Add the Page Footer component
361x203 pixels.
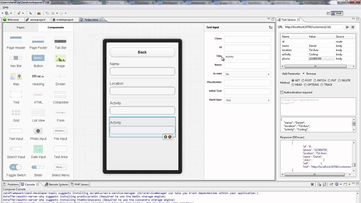(38, 43)
